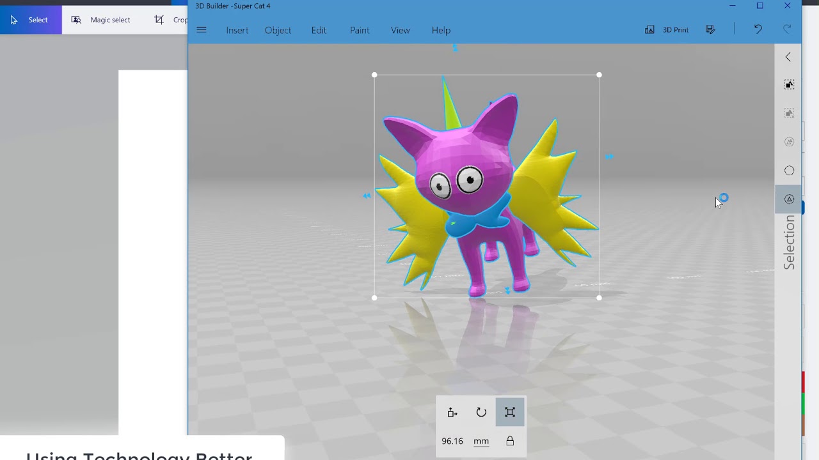
Task: Click the 96.16 size value field
Action: (452, 441)
